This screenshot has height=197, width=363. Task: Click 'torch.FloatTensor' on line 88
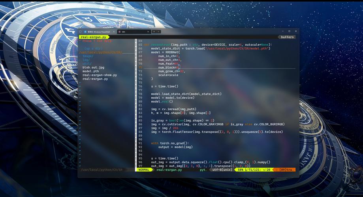click(x=178, y=132)
